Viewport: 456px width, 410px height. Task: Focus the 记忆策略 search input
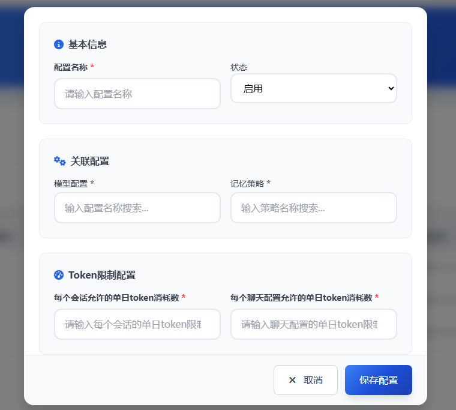[314, 208]
